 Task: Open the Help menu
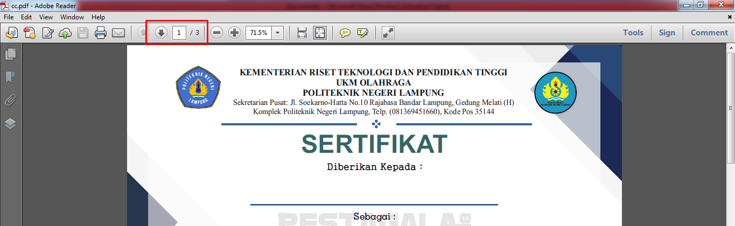pos(98,17)
